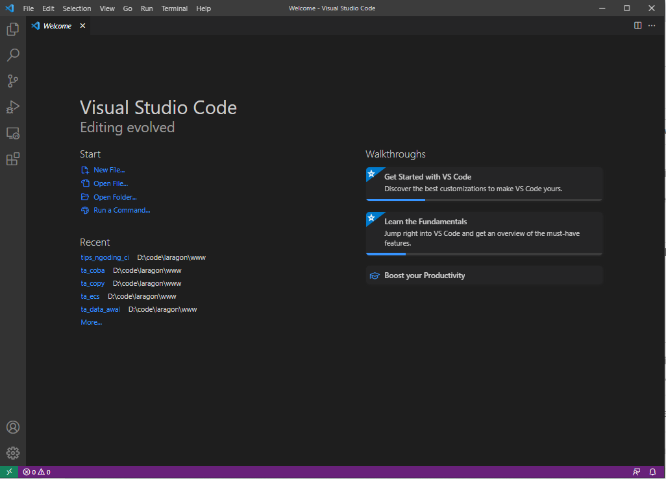Open the Extensions view icon
The image size is (666, 479).
click(x=13, y=159)
